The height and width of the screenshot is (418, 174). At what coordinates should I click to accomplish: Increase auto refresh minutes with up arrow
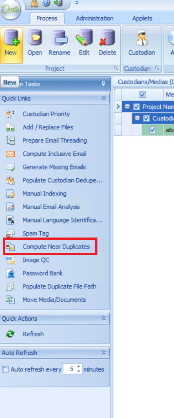(78, 367)
